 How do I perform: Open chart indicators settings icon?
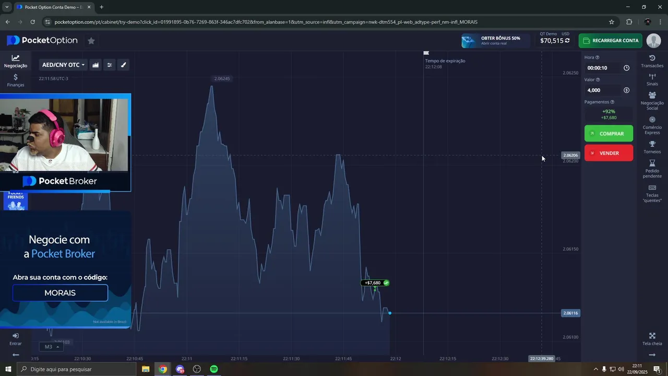[110, 65]
